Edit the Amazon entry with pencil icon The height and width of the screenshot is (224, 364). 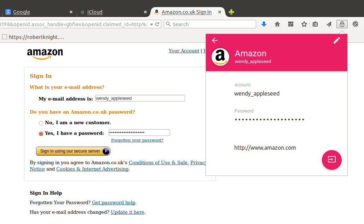337,40
